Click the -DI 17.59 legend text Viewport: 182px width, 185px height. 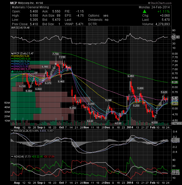click(49, 157)
